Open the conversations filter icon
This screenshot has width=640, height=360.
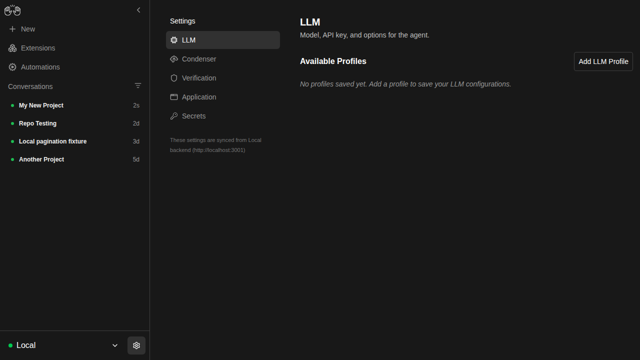[138, 86]
